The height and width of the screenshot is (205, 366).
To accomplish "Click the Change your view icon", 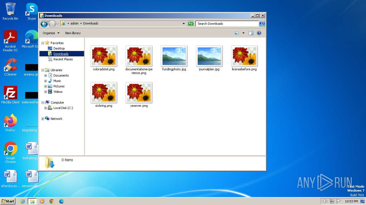I will pyautogui.click(x=236, y=33).
